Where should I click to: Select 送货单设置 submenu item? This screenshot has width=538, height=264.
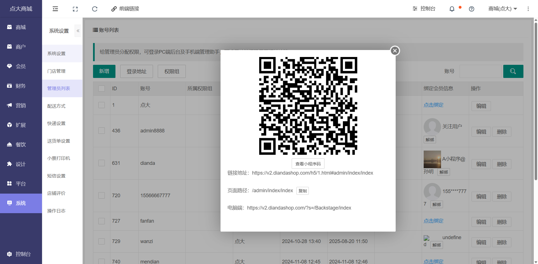(x=62, y=141)
